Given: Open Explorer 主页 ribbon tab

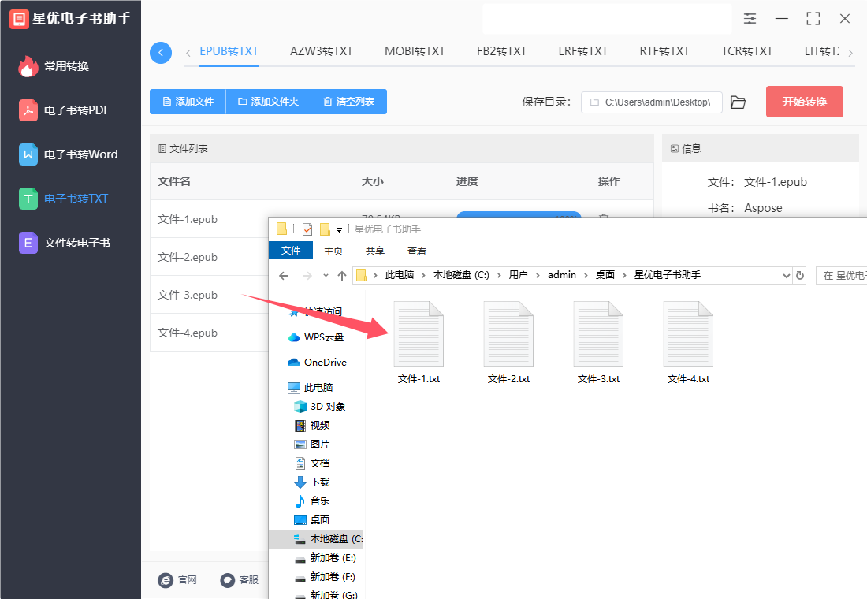Looking at the screenshot, I should 333,251.
